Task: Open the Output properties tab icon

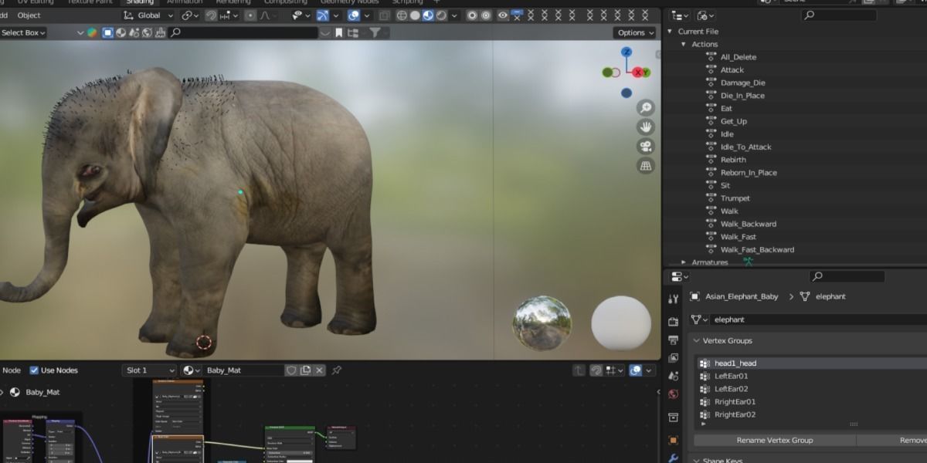Action: (x=673, y=340)
